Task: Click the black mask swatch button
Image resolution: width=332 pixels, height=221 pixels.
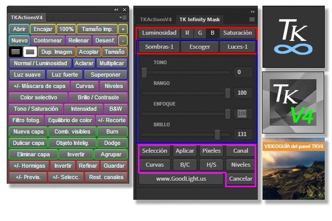Action: (x=16, y=52)
